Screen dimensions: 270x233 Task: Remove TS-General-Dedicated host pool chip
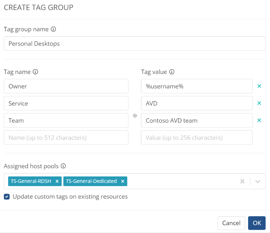[x=123, y=181]
